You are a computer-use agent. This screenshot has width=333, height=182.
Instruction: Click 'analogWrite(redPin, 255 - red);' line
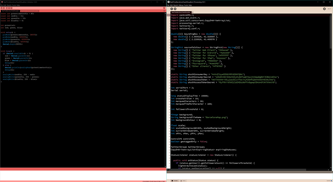click(x=19, y=74)
